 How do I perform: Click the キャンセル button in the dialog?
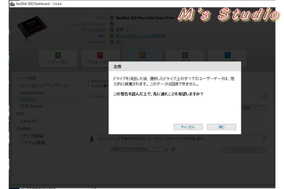(188, 127)
